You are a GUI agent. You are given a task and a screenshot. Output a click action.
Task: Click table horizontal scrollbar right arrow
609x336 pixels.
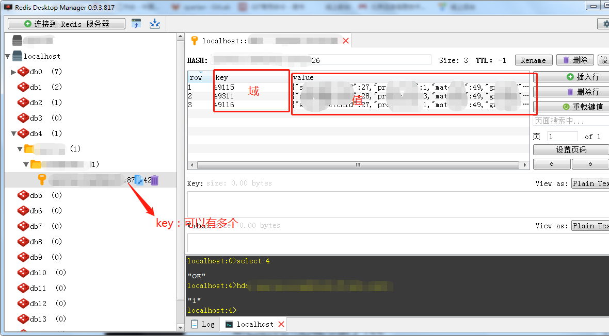click(525, 165)
